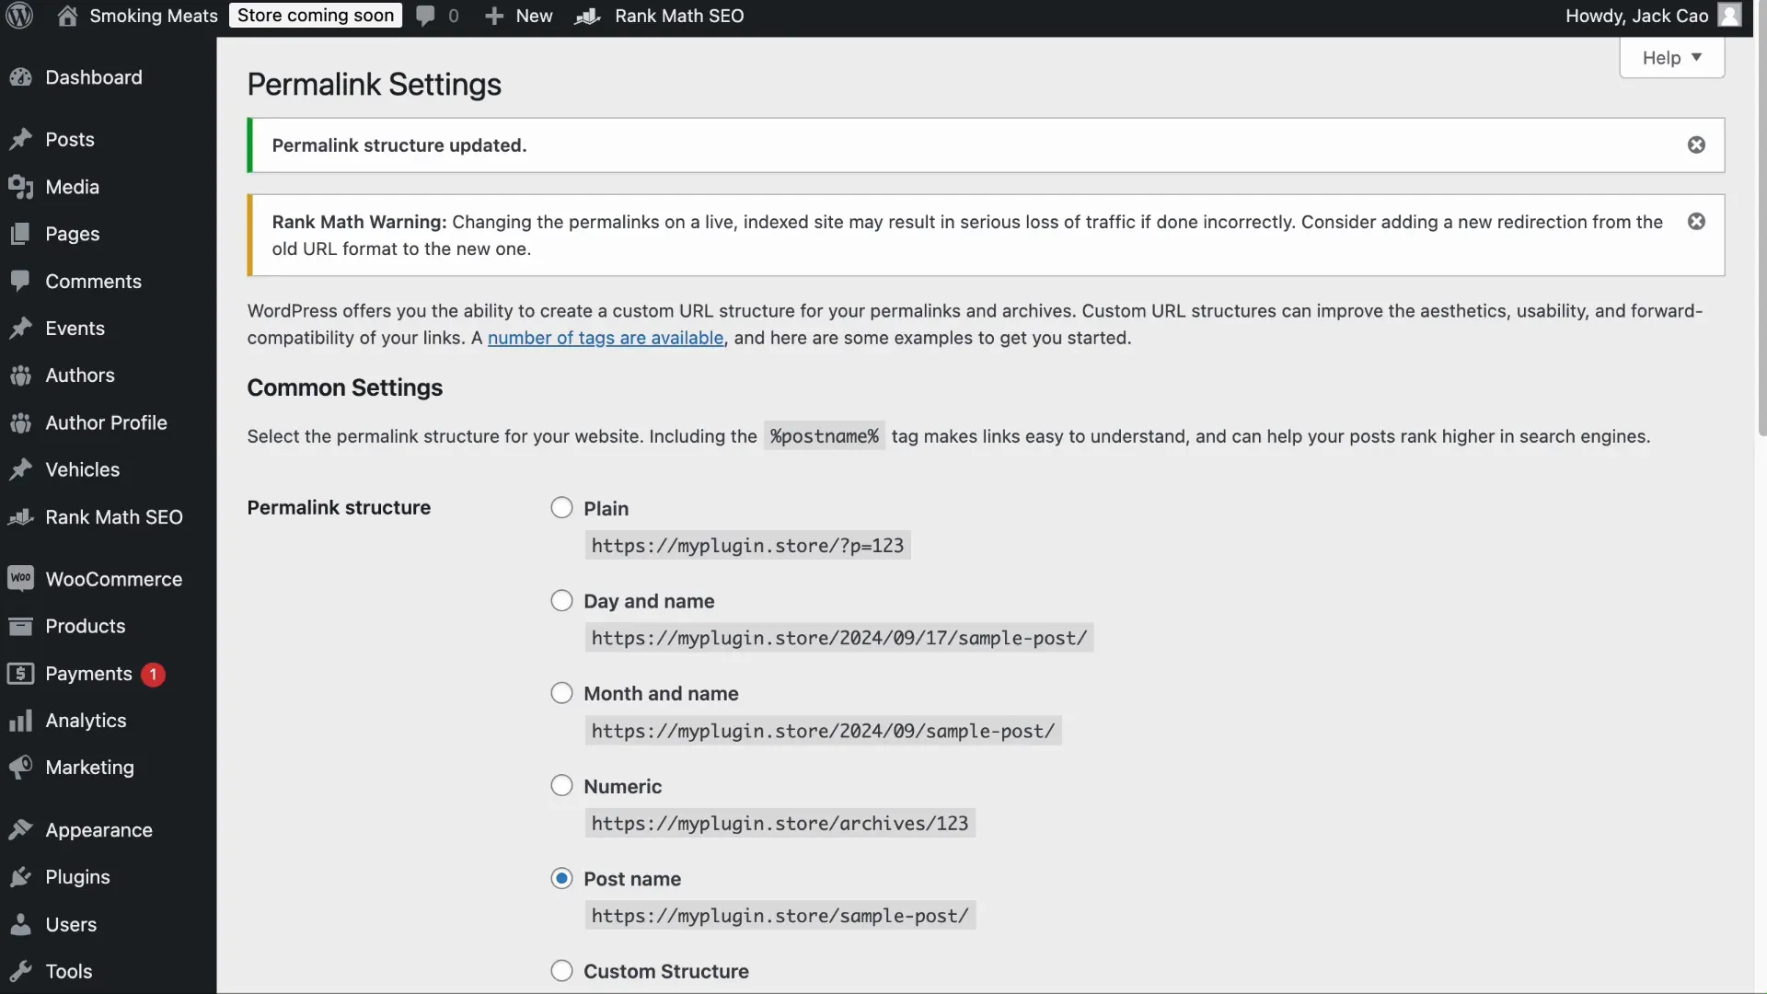Image resolution: width=1767 pixels, height=994 pixels.
Task: Click the Plugins plug icon
Action: coord(20,877)
